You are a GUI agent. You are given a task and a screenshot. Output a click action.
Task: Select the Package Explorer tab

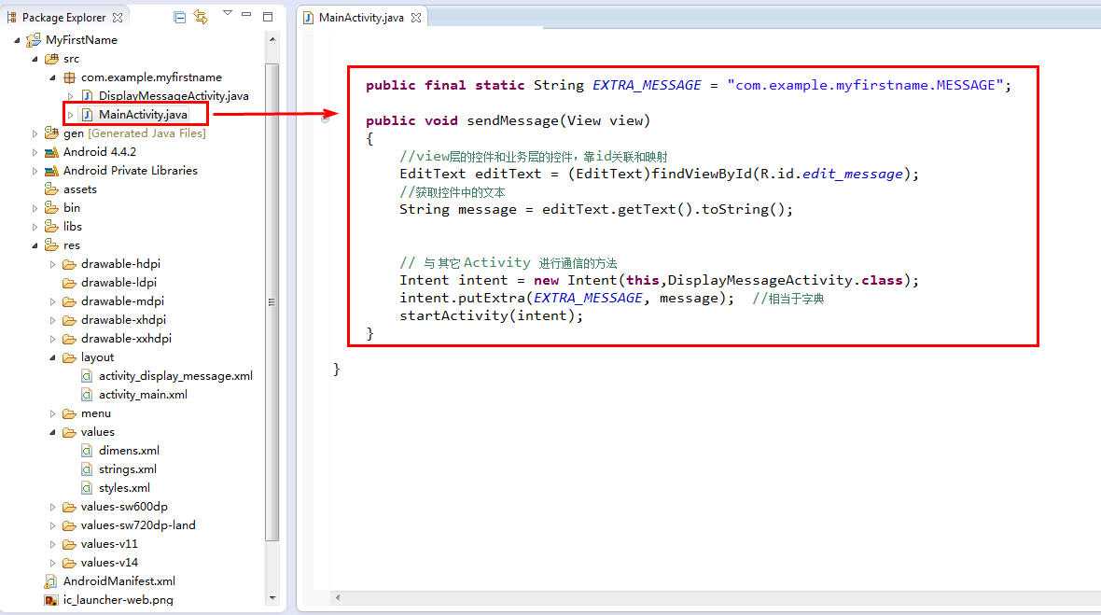[x=64, y=18]
